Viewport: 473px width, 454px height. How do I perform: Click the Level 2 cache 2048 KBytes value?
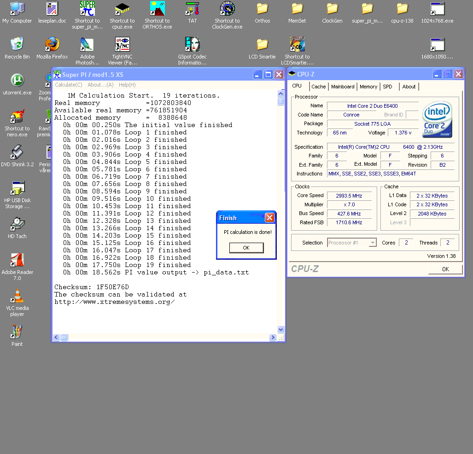point(432,214)
